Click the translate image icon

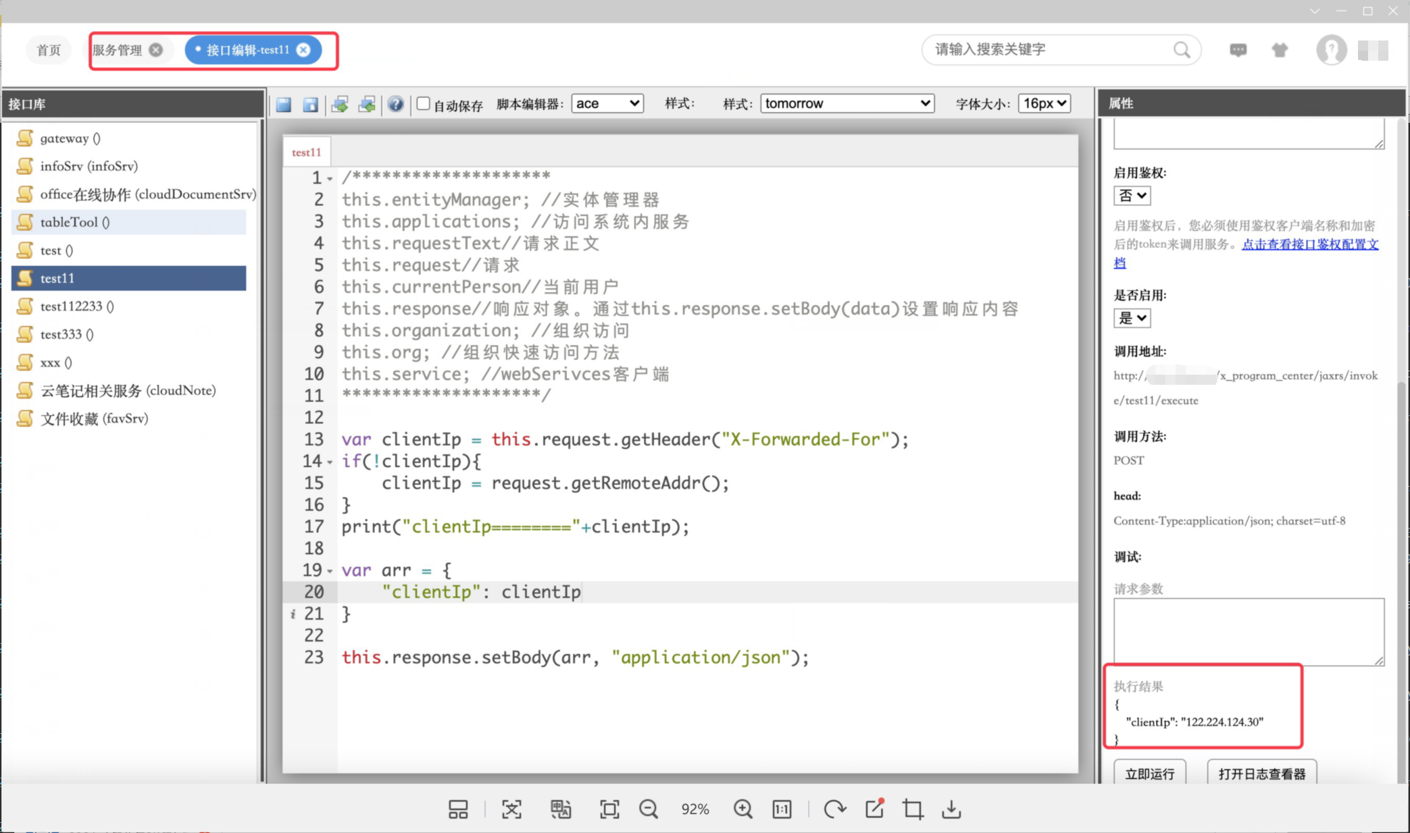pyautogui.click(x=560, y=809)
